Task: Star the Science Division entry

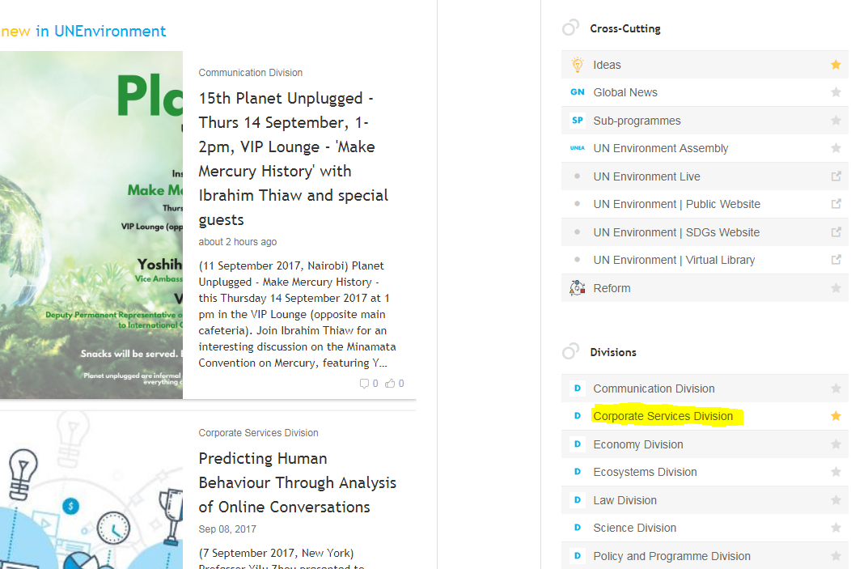Action: [x=836, y=528]
